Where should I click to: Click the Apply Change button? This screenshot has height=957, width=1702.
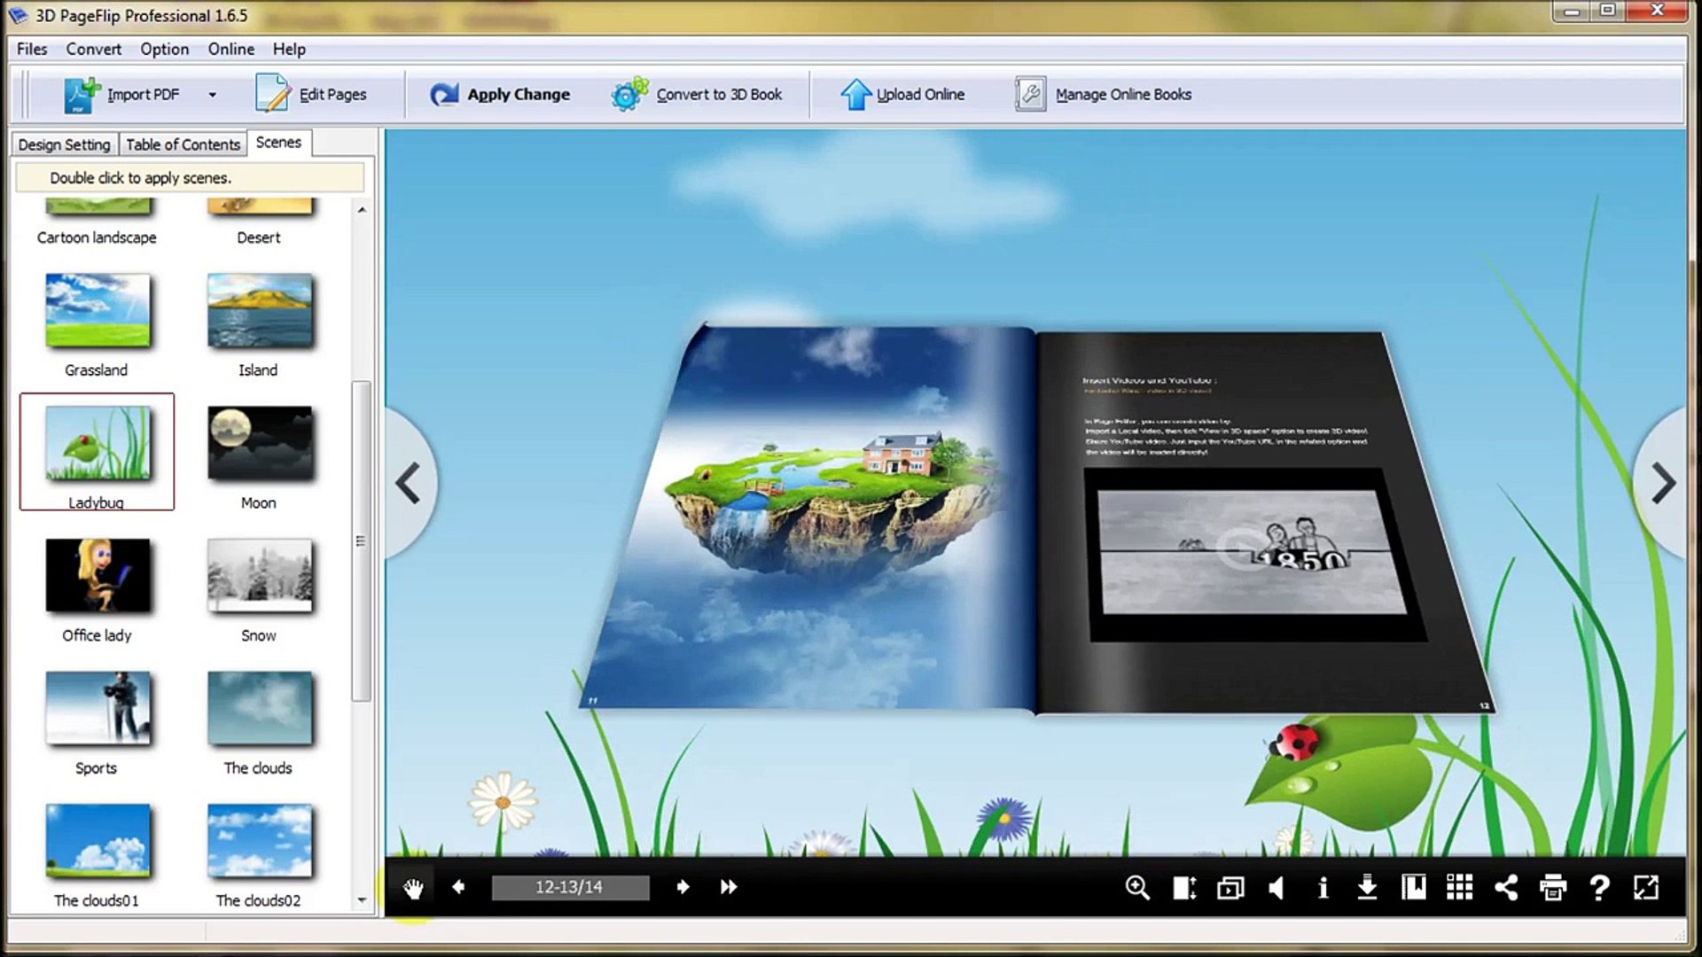[500, 95]
